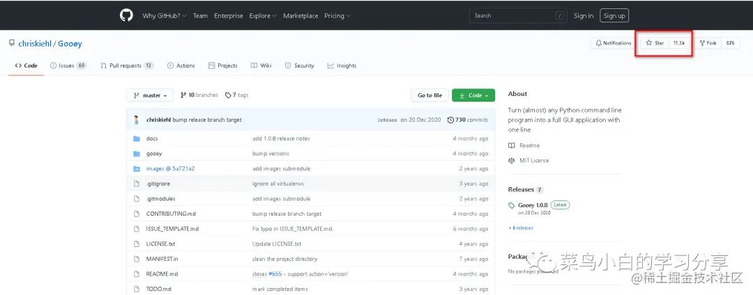Open the README.md file
The height and width of the screenshot is (295, 753).
click(162, 274)
